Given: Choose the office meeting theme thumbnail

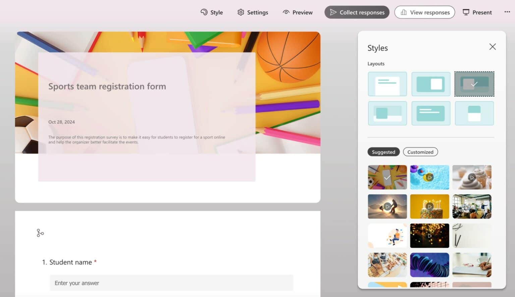Looking at the screenshot, I should click(x=472, y=206).
